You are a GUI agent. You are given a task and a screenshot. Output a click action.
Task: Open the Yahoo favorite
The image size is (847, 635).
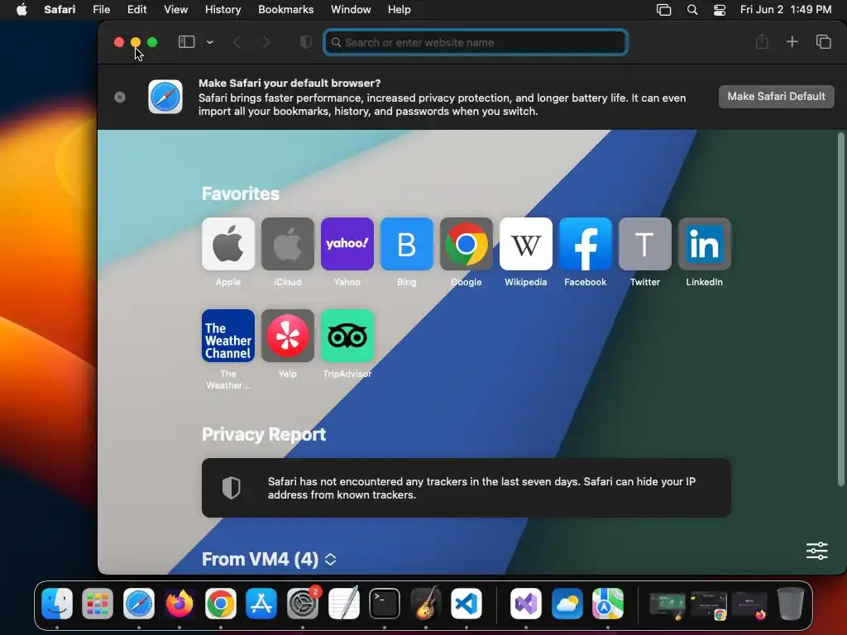point(347,244)
